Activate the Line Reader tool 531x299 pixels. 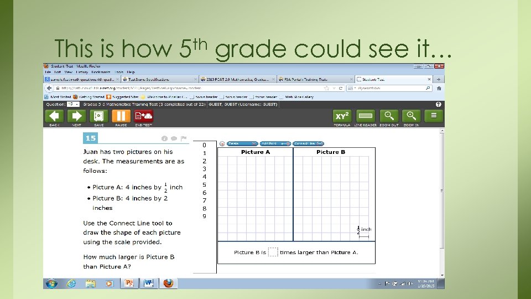click(366, 116)
